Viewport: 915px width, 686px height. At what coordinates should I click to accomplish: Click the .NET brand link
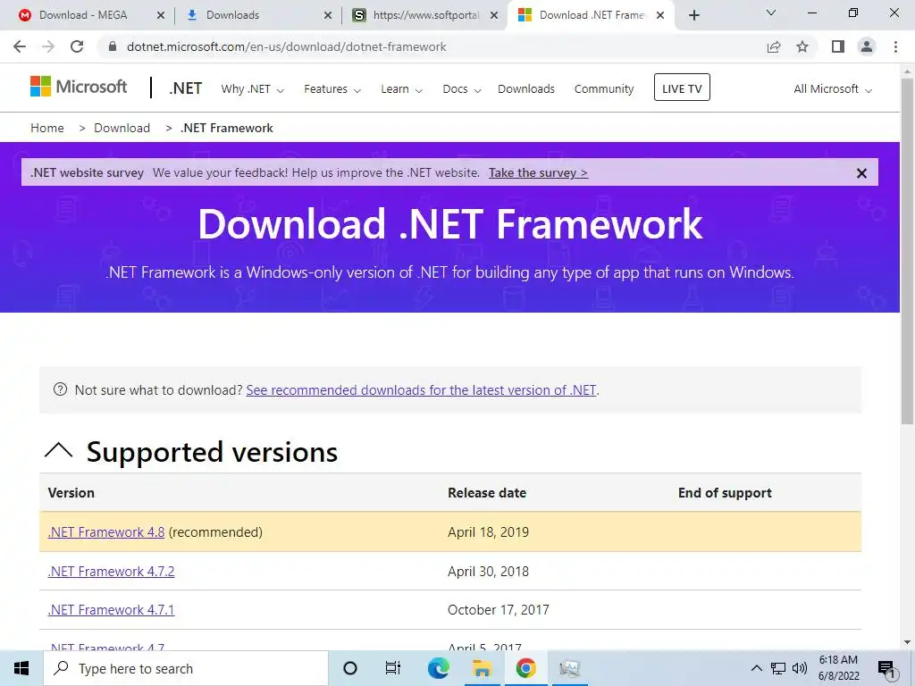point(186,88)
